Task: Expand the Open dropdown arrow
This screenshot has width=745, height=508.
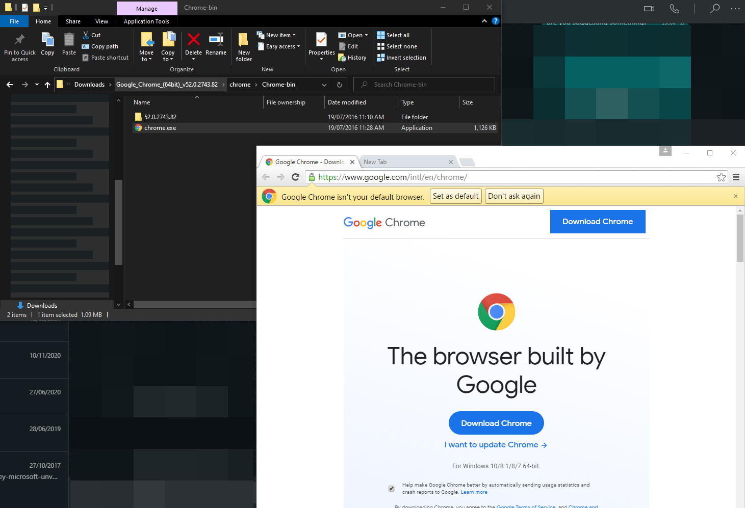Action: pyautogui.click(x=366, y=35)
